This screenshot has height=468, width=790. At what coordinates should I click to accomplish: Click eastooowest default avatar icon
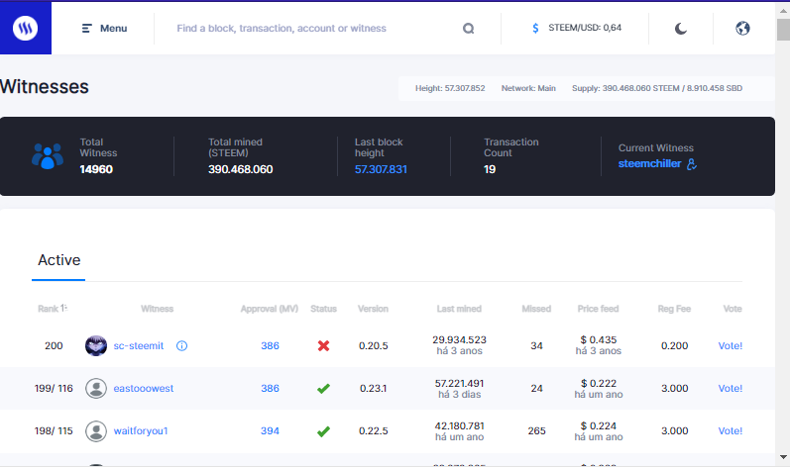tap(96, 389)
